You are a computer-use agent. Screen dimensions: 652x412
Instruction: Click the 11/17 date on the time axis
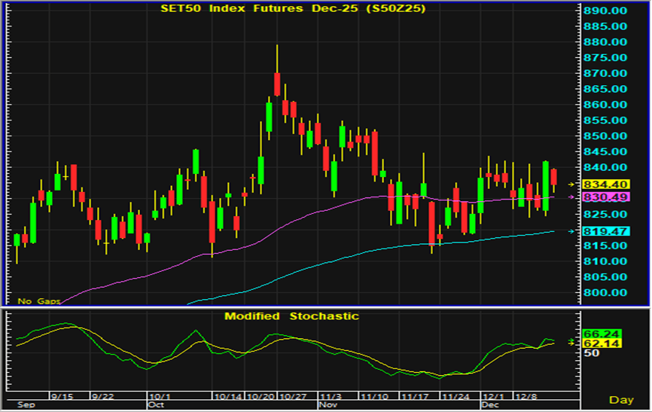tap(415, 395)
